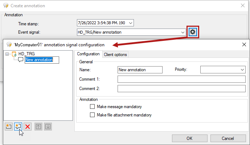Enable Make file attachment mandatory
The image size is (250, 145).
point(92,115)
